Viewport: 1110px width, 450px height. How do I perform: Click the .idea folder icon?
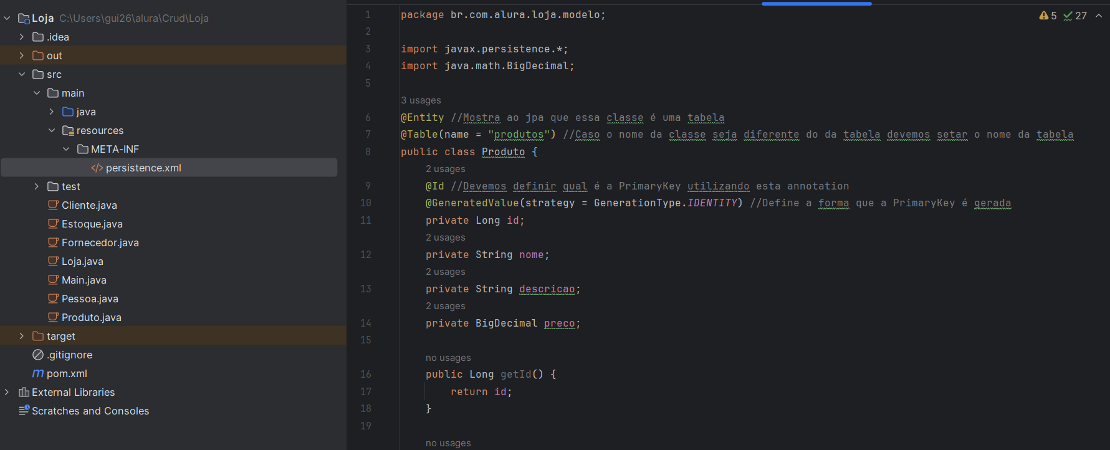[38, 37]
